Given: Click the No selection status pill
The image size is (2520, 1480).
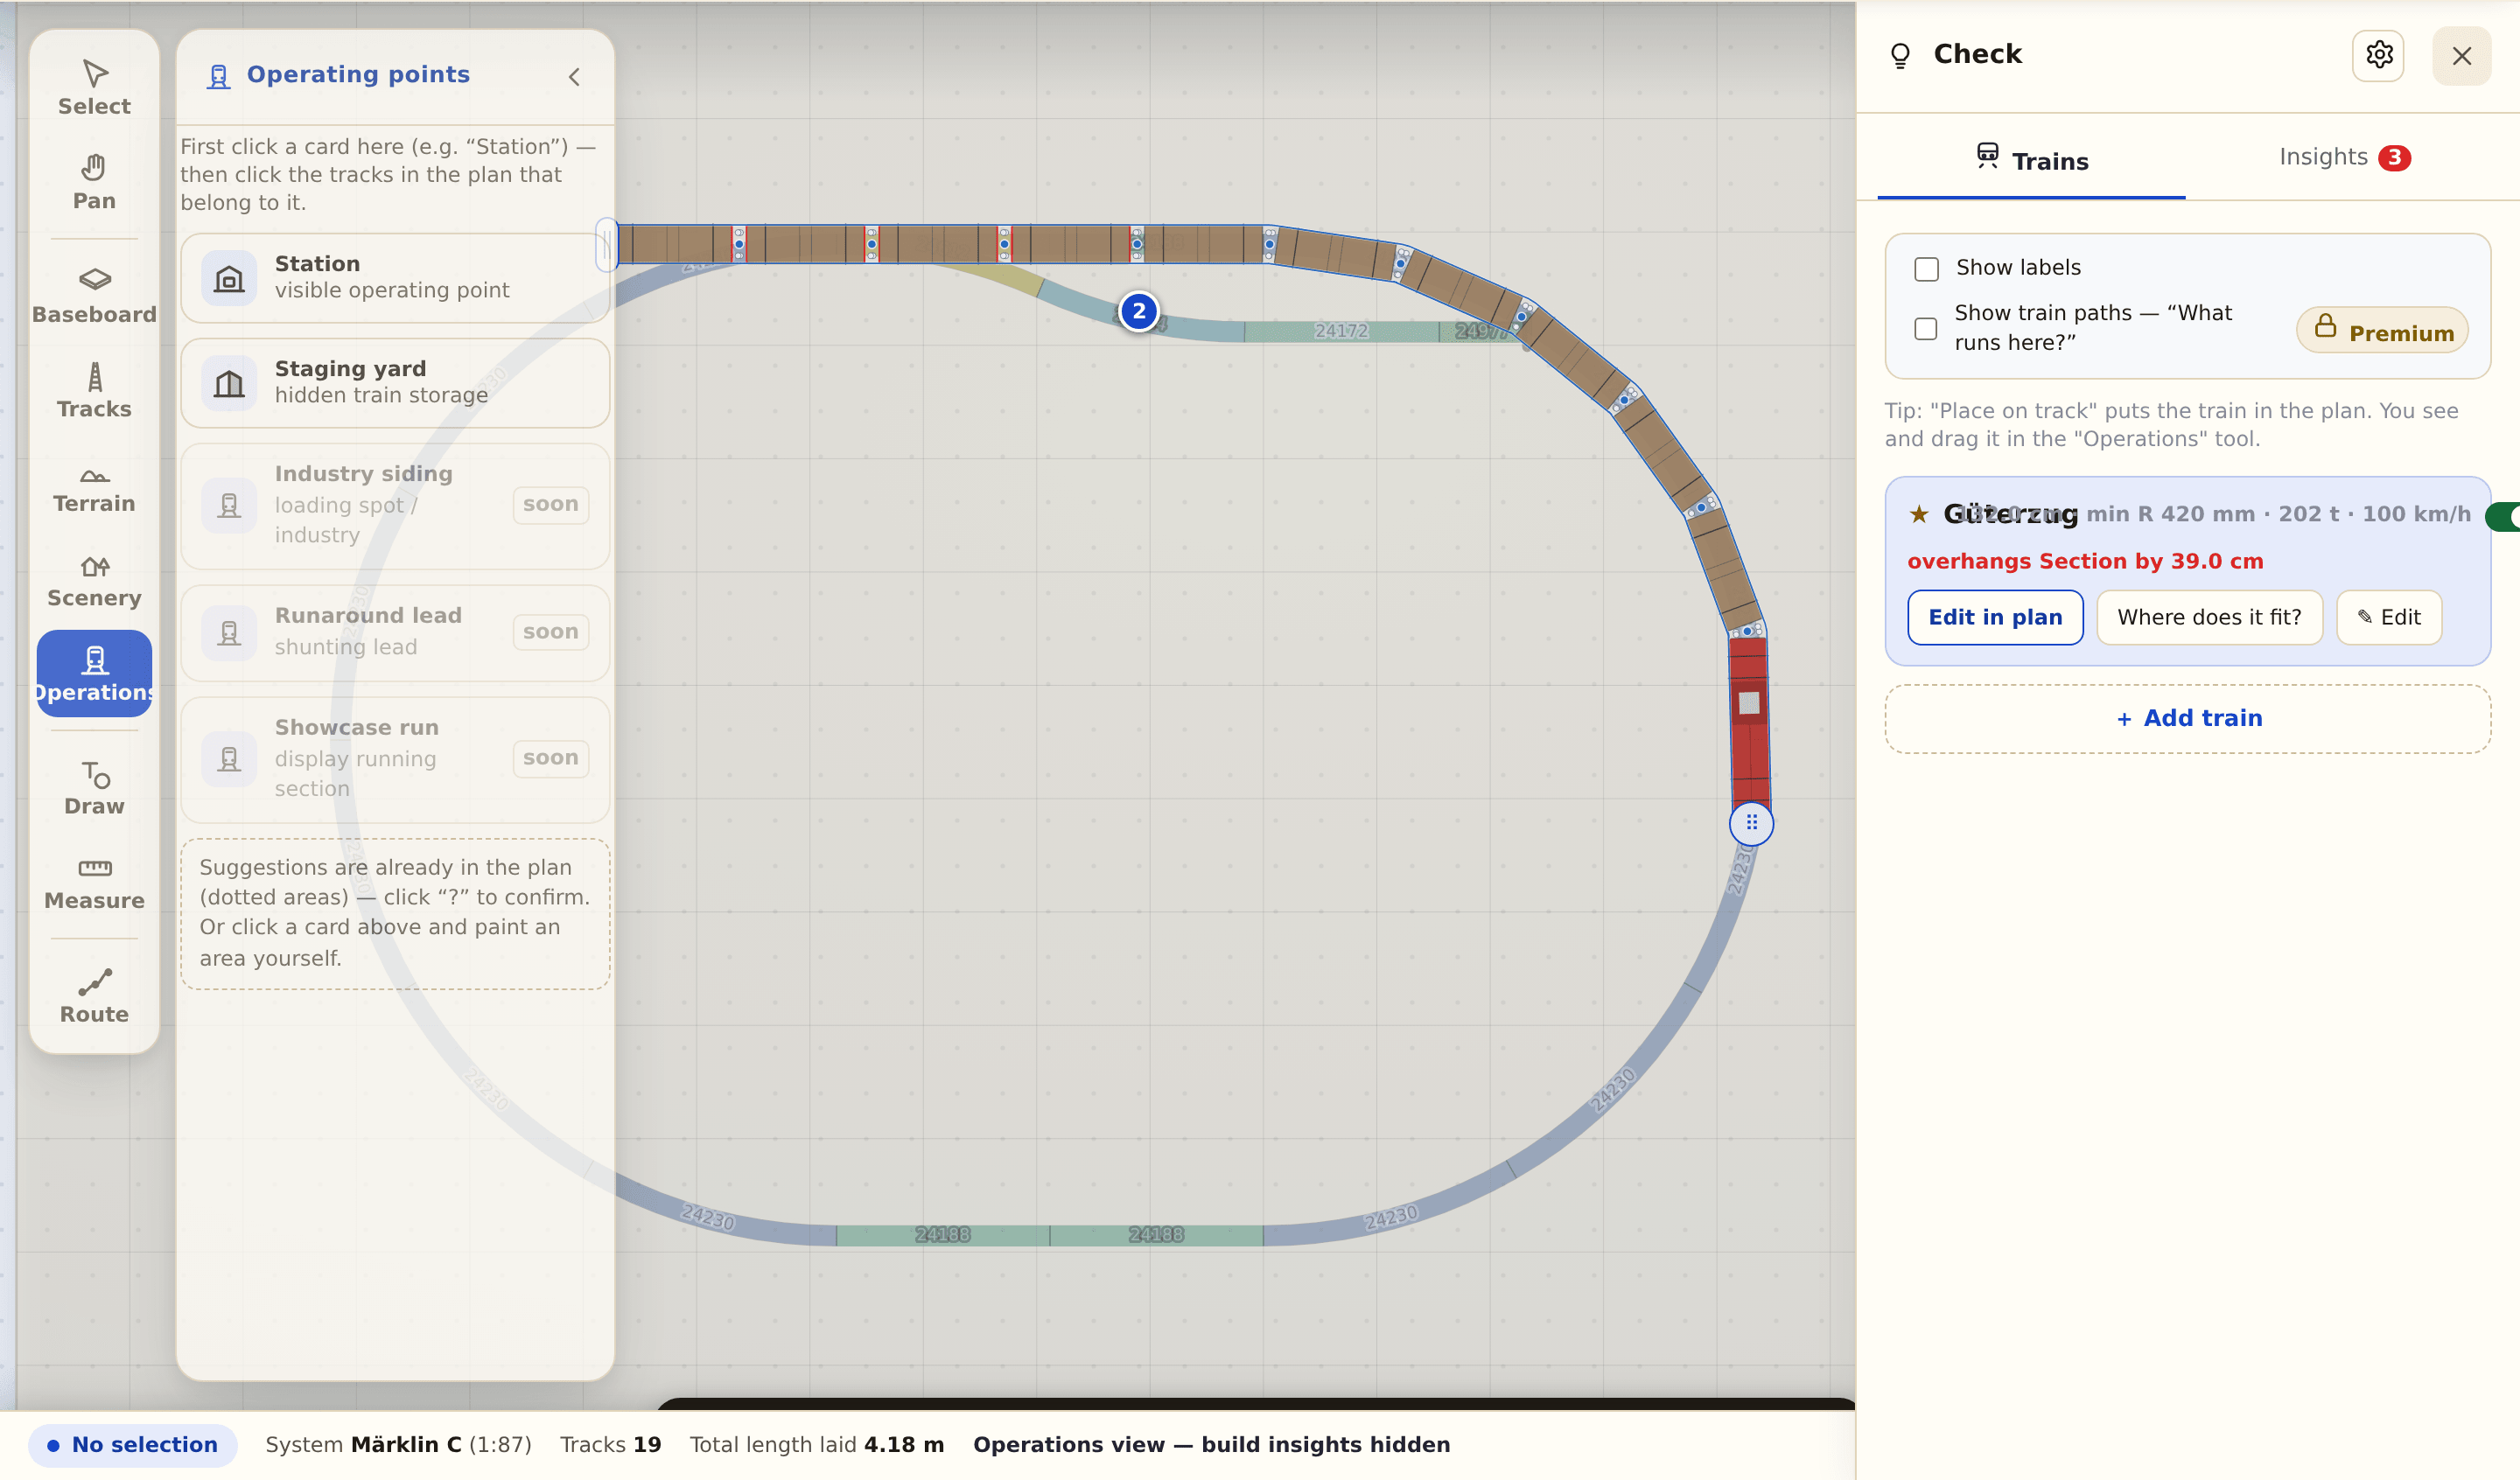Looking at the screenshot, I should pos(133,1445).
